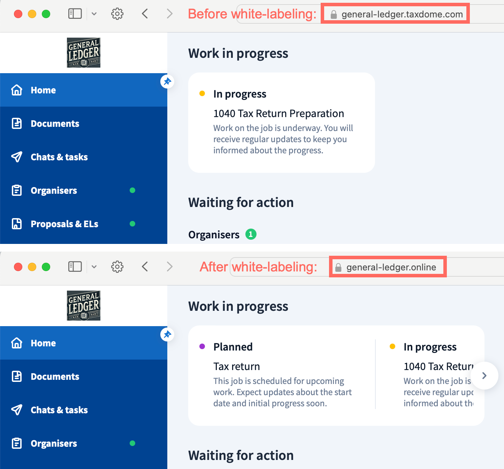This screenshot has height=469, width=504.
Task: Open Documents in the top sidebar
Action: coord(55,124)
